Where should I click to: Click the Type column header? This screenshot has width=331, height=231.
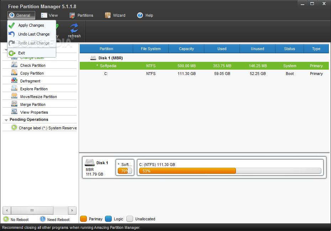coord(316,49)
